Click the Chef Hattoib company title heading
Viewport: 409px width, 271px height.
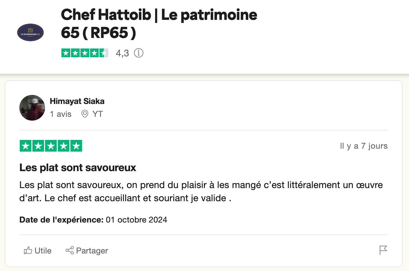tap(159, 23)
